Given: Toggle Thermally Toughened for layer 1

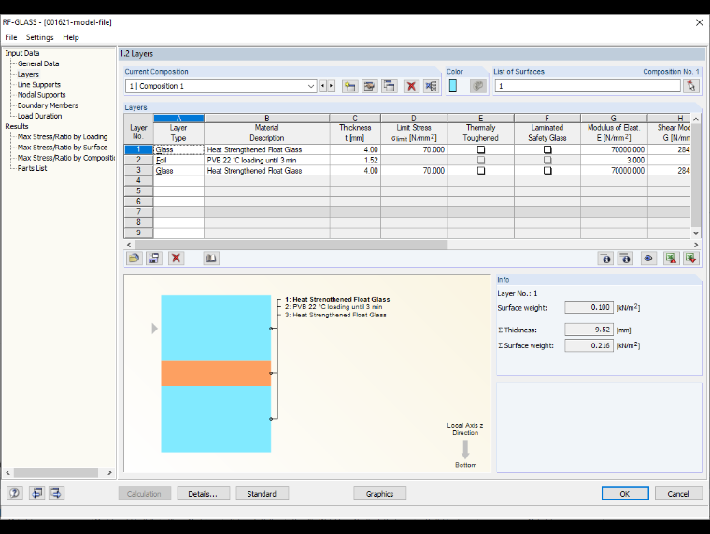Looking at the screenshot, I should coord(481,149).
